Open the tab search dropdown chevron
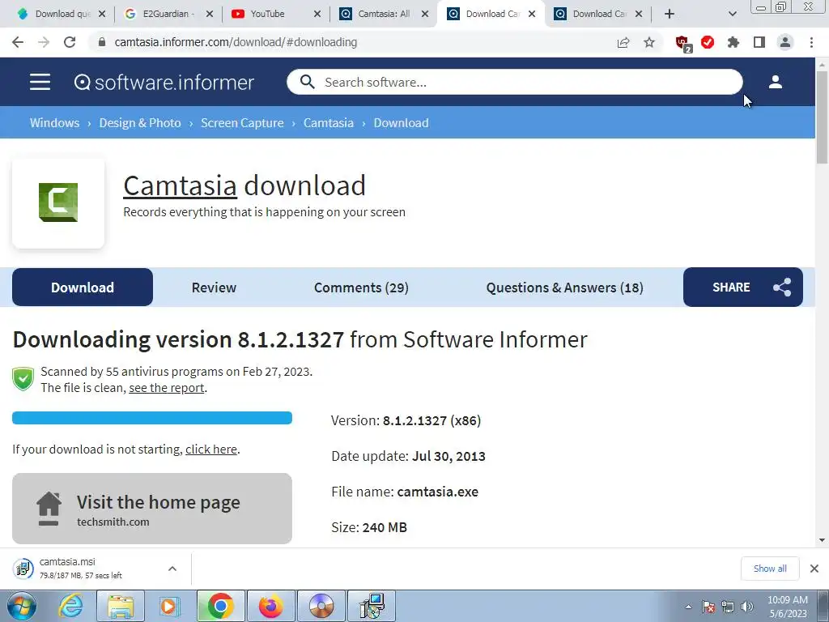 [732, 14]
